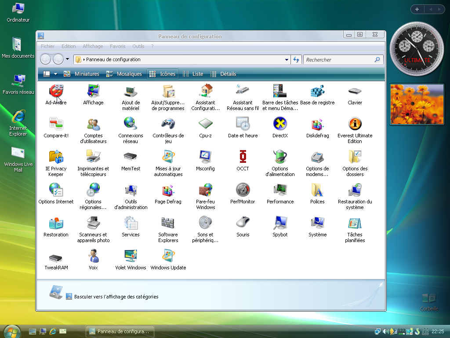
Task: Launch the Compare-it! icon
Action: [x=56, y=124]
